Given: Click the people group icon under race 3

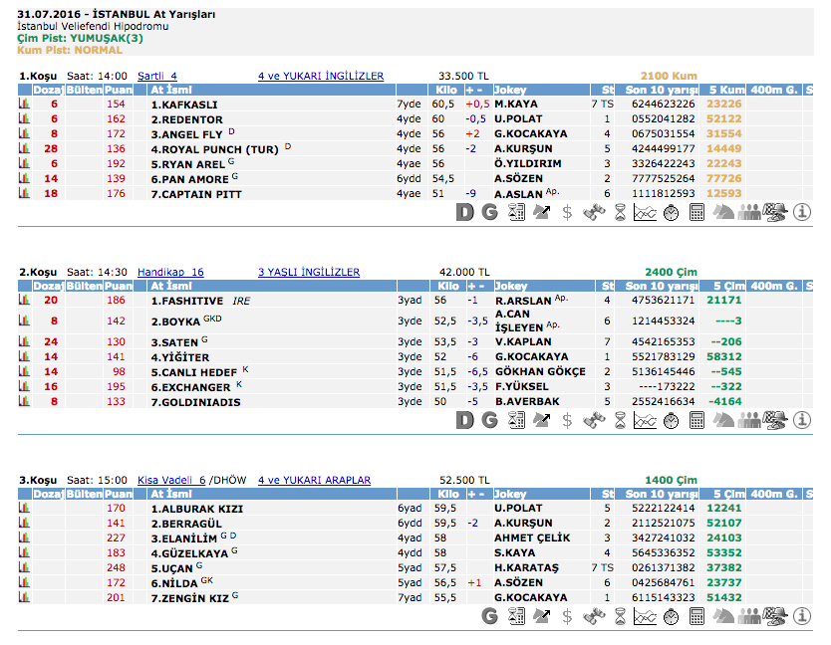Looking at the screenshot, I should pos(748,615).
